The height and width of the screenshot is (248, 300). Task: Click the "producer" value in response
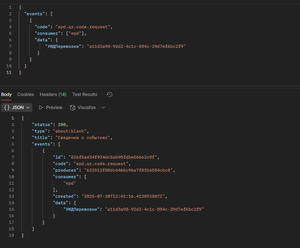[x=129, y=170]
